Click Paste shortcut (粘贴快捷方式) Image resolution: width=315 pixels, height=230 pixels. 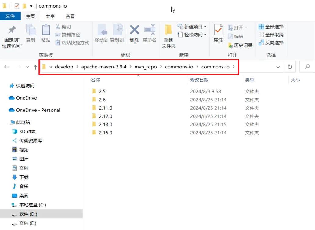pyautogui.click(x=72, y=43)
